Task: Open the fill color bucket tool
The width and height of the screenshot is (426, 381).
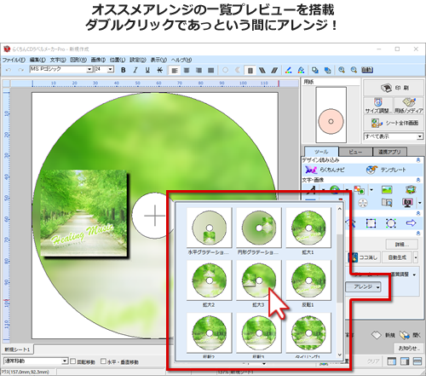Action: click(301, 70)
